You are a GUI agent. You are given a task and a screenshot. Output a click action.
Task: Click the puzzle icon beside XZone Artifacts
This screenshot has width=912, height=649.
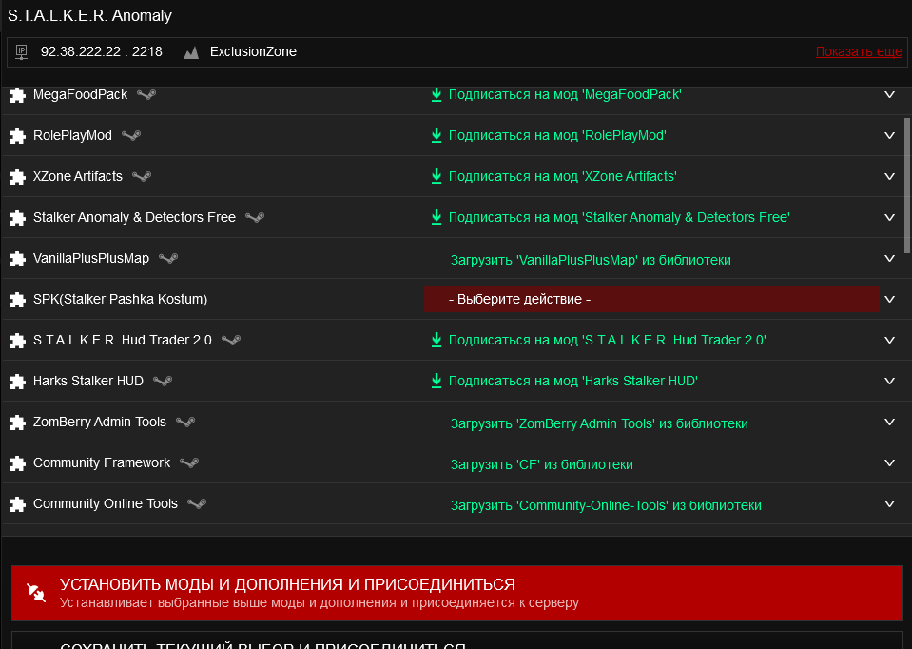18,177
